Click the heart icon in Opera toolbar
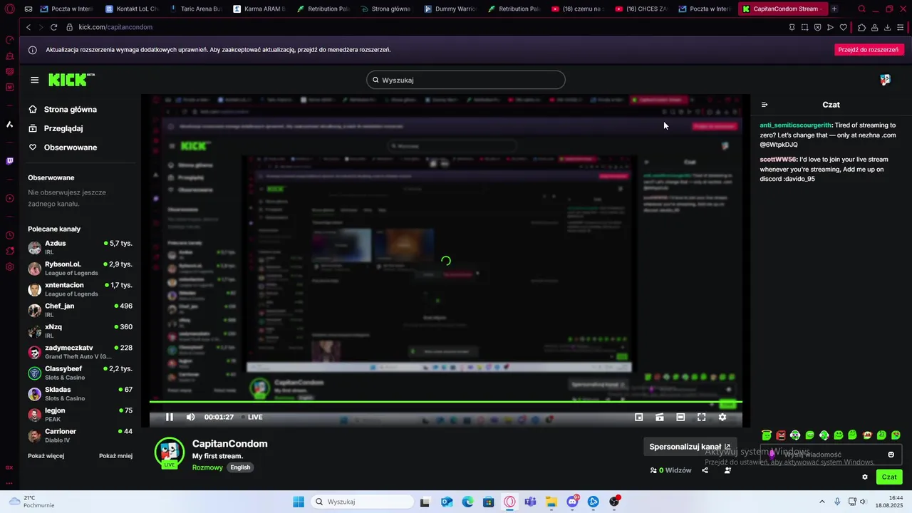The image size is (912, 513). 843,27
